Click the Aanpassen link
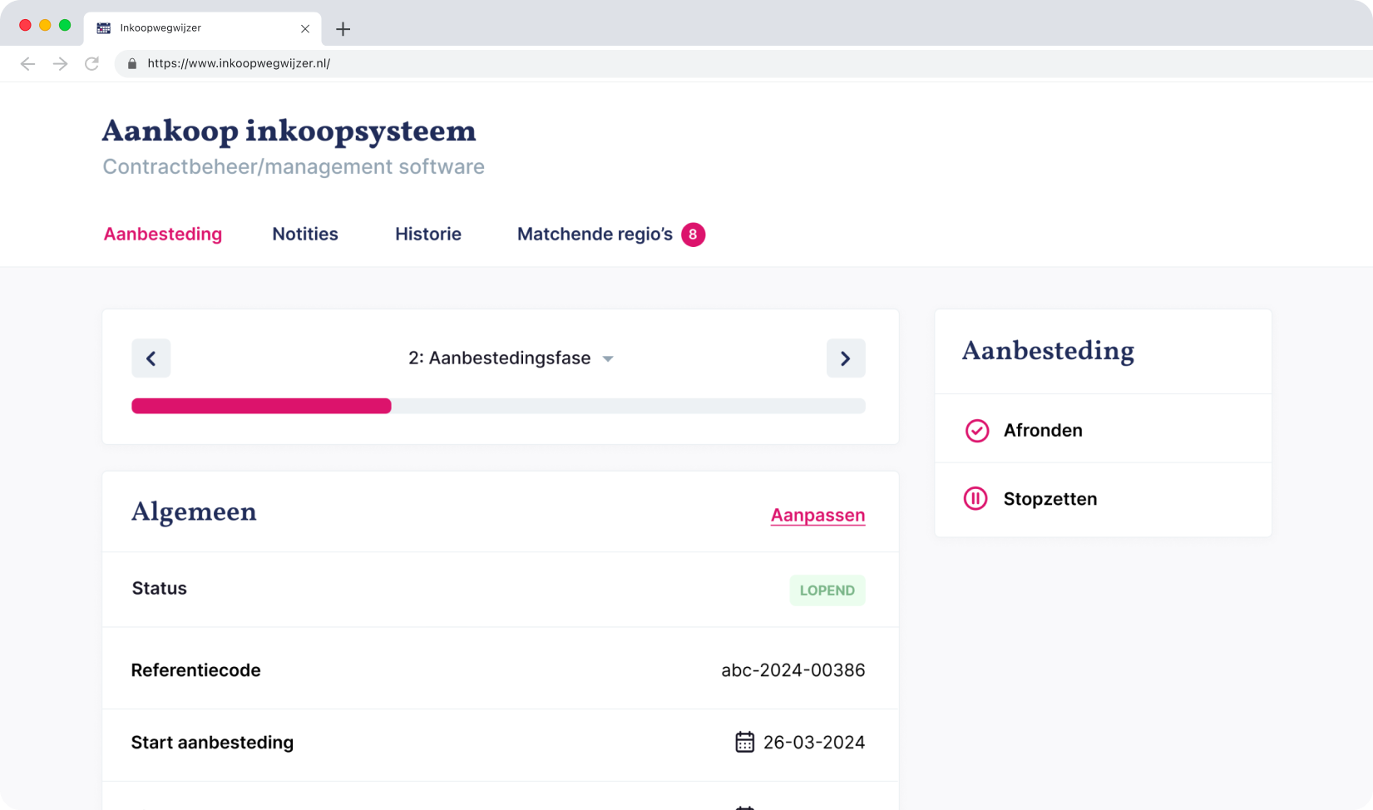 [x=817, y=516]
